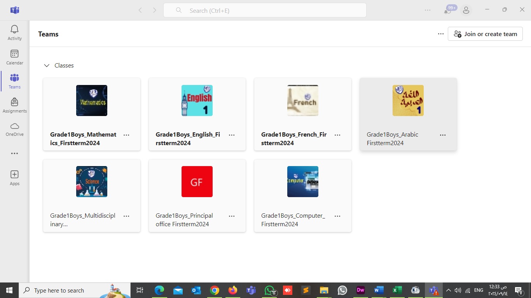Collapse the Classes section chevron
Image resolution: width=531 pixels, height=298 pixels.
click(47, 66)
